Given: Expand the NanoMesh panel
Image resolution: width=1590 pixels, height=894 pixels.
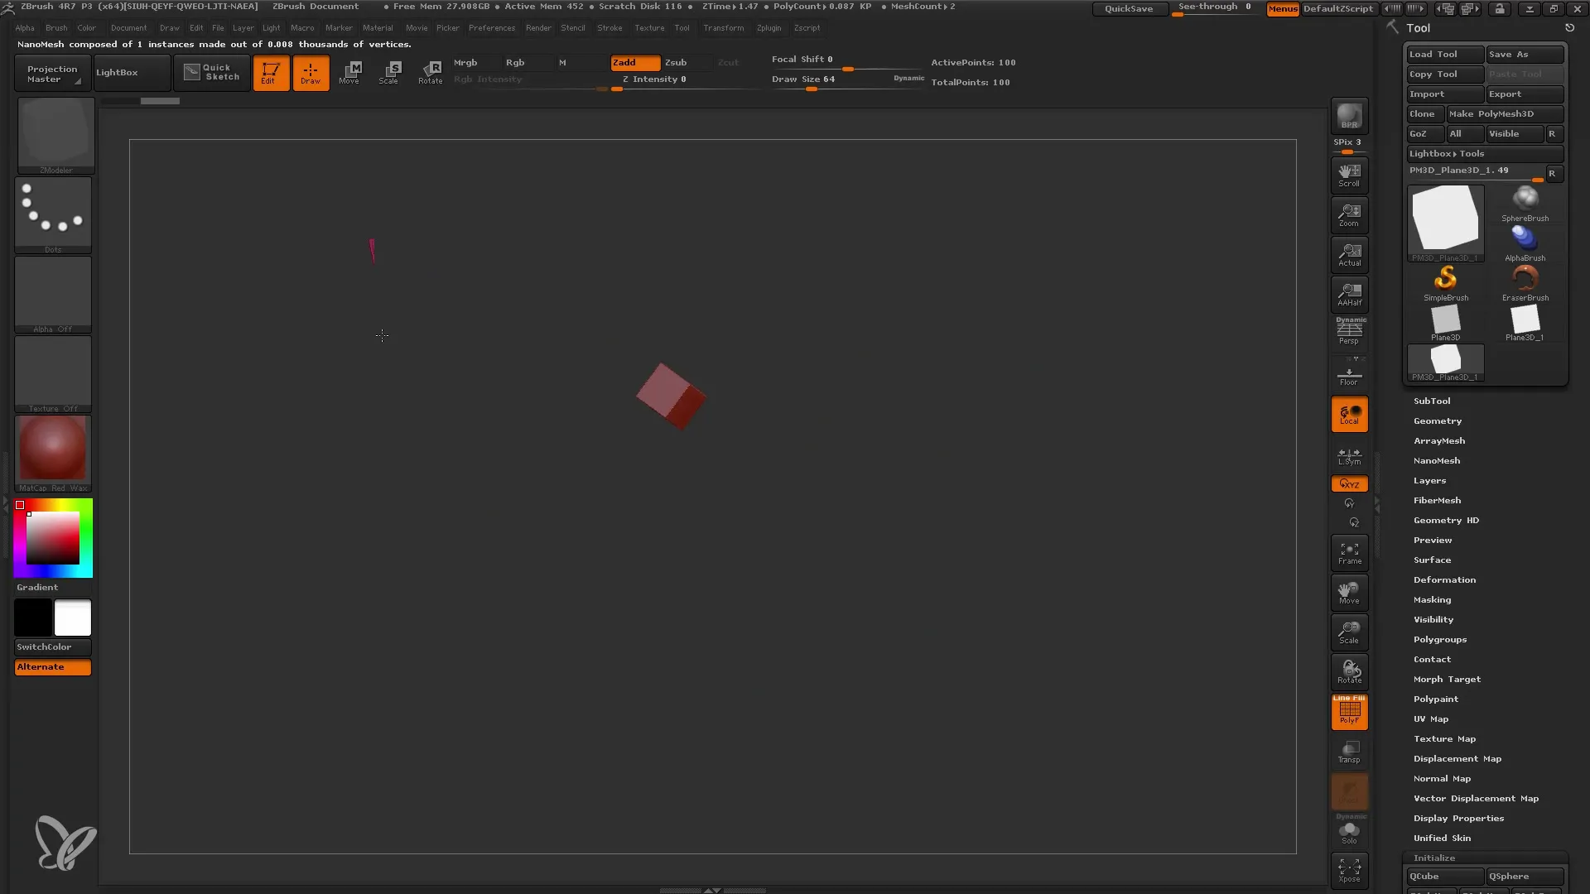Looking at the screenshot, I should coord(1437,459).
